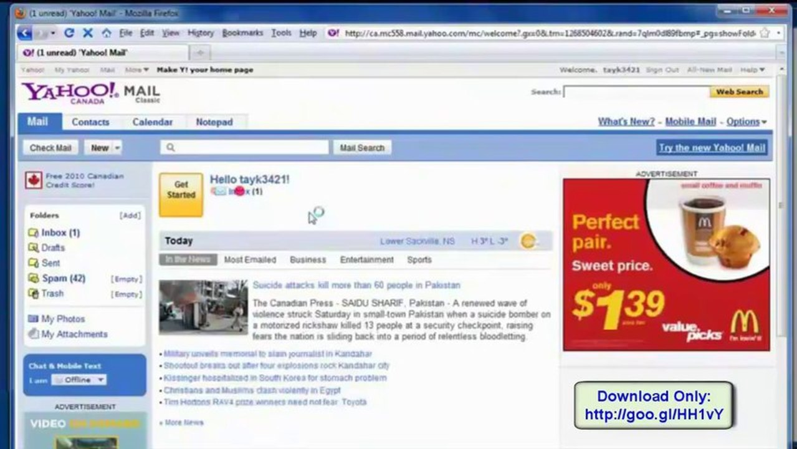Screen dimensions: 797x449
Task: Click the Inbox folder icon in sidebar
Action: point(33,233)
